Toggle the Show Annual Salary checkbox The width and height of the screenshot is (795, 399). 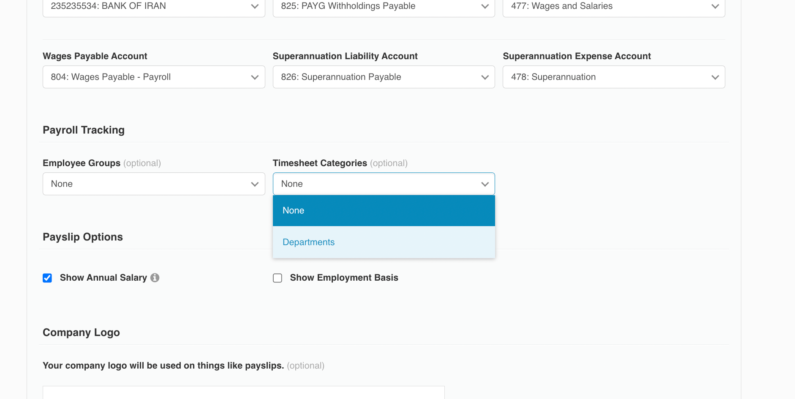pyautogui.click(x=47, y=278)
